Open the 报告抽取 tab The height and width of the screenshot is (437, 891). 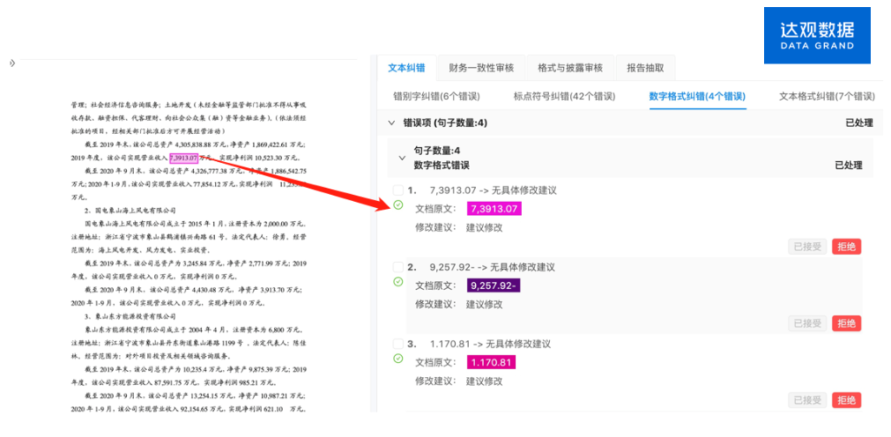coord(646,67)
